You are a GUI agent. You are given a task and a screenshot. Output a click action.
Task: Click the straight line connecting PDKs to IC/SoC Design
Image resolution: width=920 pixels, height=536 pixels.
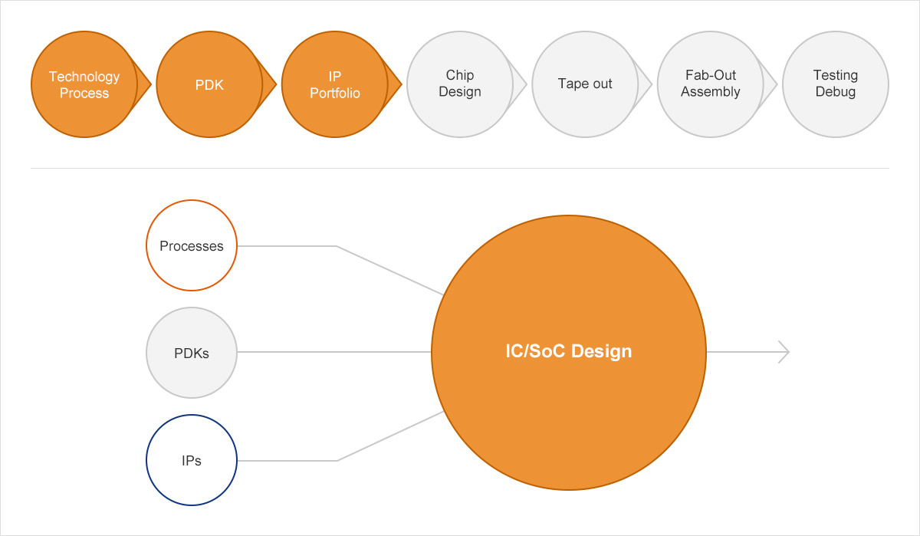[333, 352]
